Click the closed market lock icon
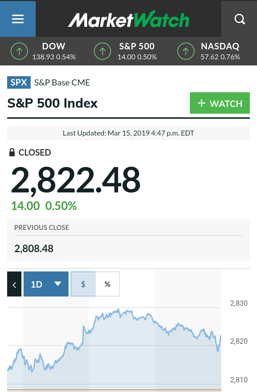 (x=12, y=152)
